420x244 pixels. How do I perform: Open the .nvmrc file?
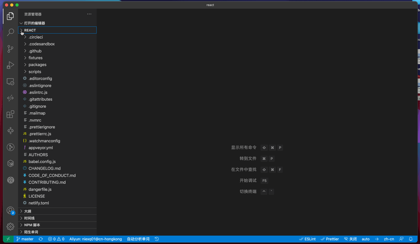pyautogui.click(x=57, y=120)
